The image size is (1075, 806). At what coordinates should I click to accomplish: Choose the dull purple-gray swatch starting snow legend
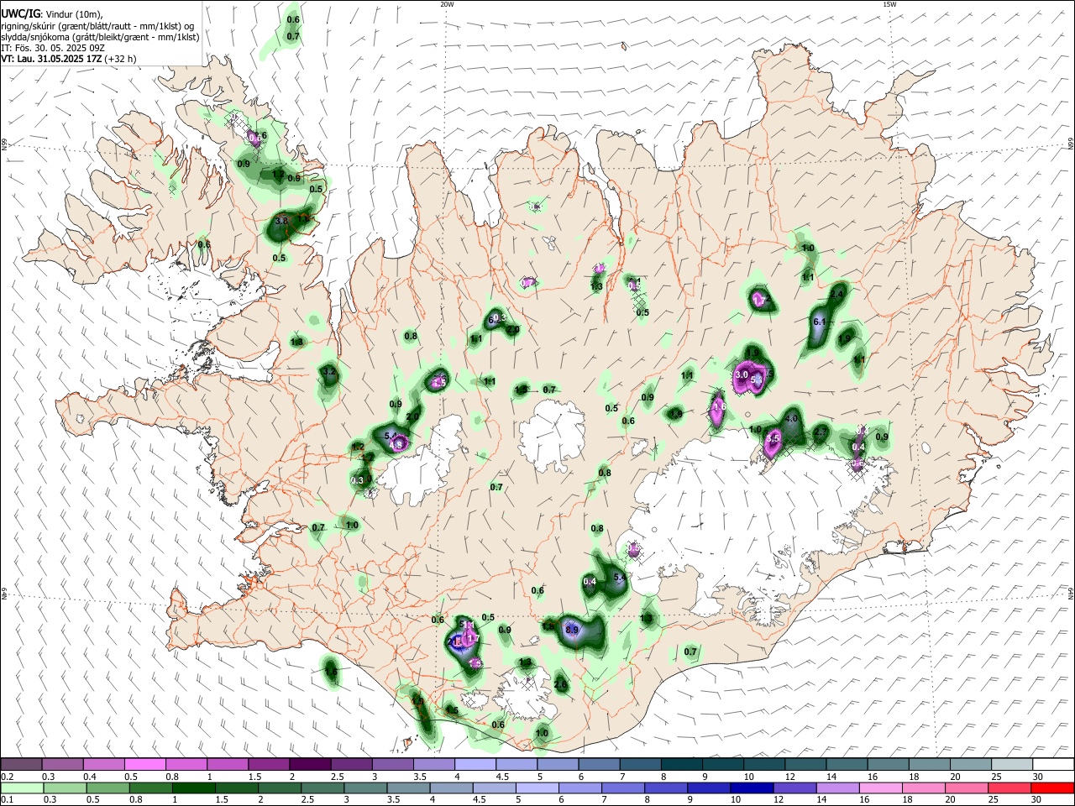coord(22,764)
